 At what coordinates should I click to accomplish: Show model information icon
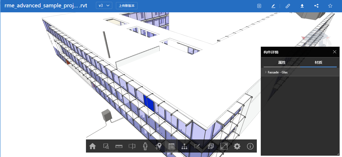[250, 146]
